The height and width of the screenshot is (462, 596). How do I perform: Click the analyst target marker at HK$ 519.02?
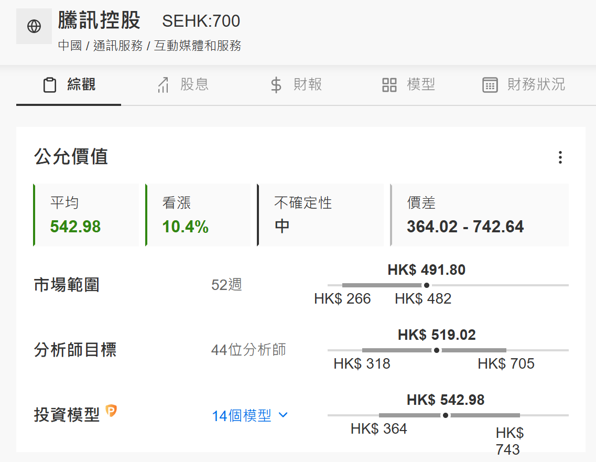pyautogui.click(x=437, y=350)
